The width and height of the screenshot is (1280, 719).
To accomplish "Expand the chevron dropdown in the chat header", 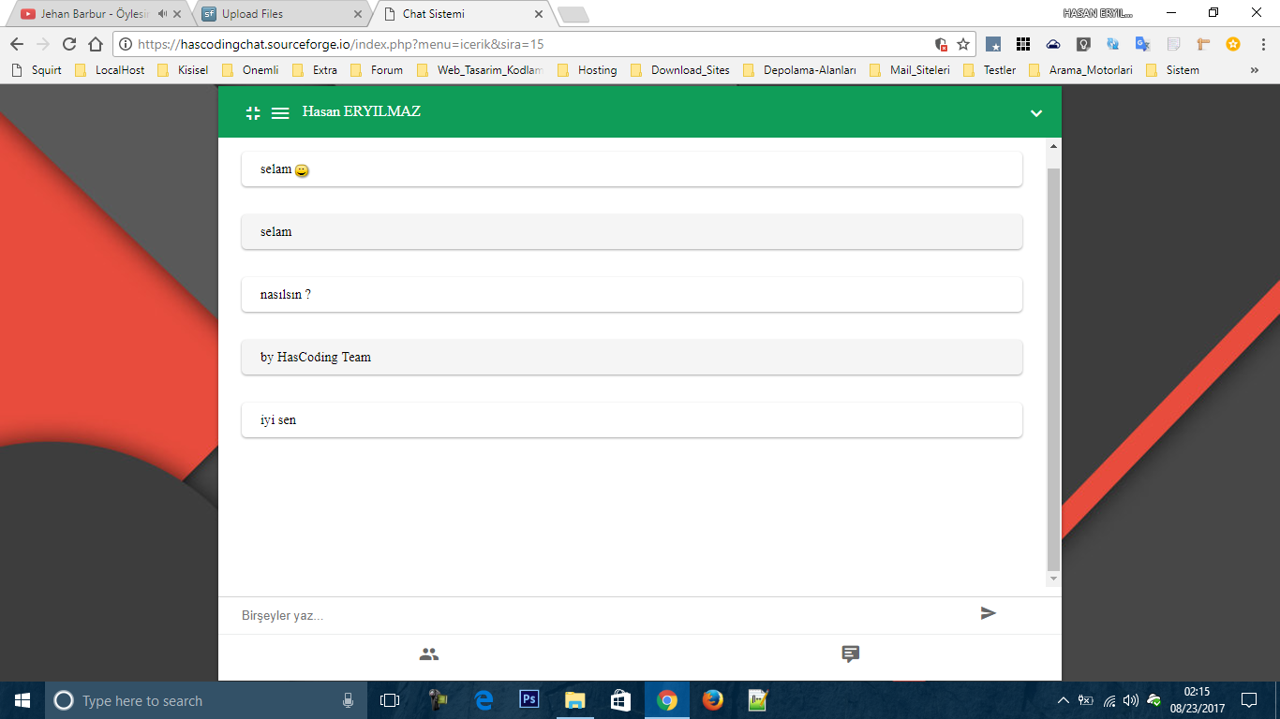I will coord(1035,113).
